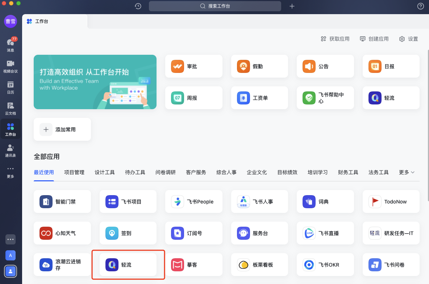Open the 飞书People app
This screenshot has width=429, height=284.
(194, 202)
